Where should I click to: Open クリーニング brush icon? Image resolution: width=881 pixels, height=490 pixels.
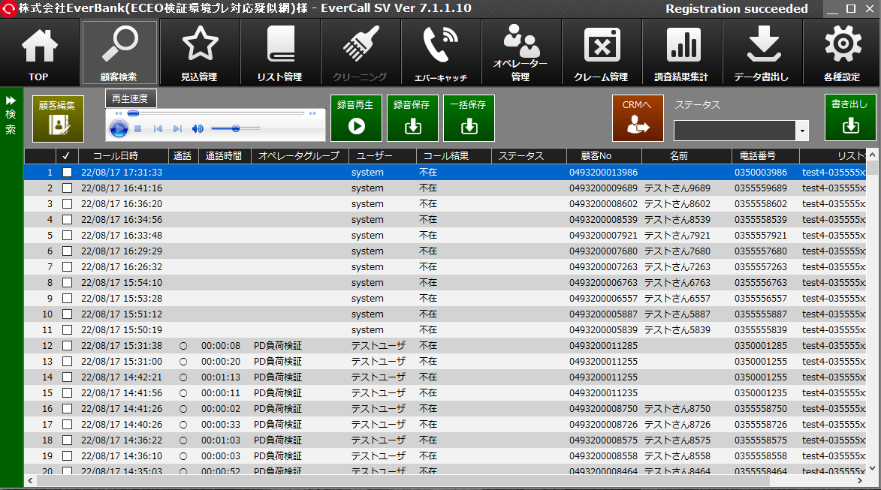coord(361,53)
